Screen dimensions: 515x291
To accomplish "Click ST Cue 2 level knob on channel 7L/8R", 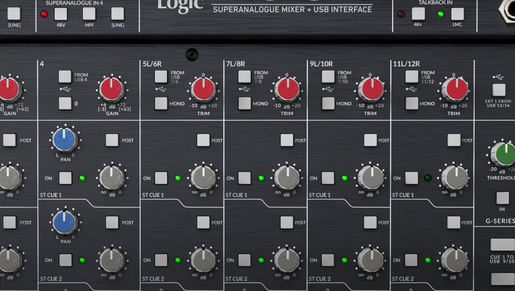I will click(287, 260).
